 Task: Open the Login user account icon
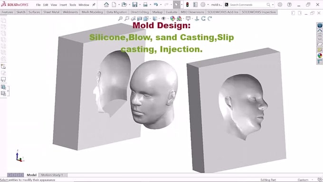pyautogui.click(x=280, y=5)
